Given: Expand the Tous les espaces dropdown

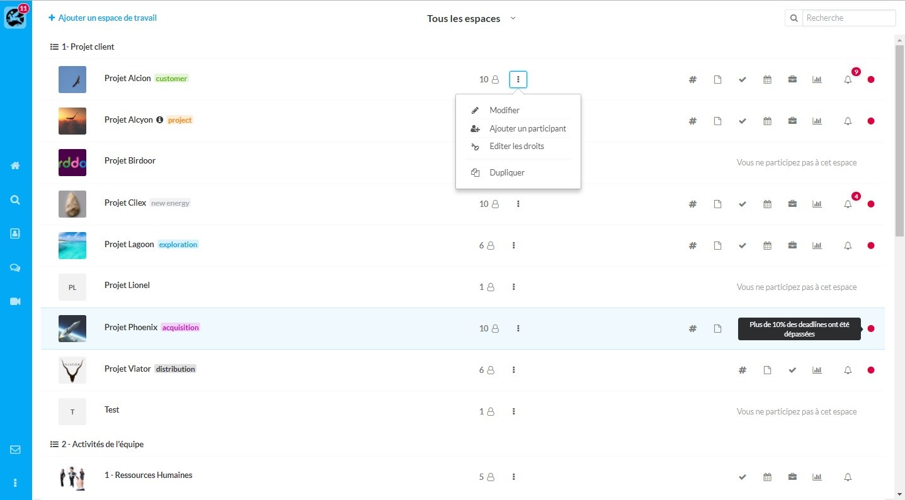Looking at the screenshot, I should point(471,18).
